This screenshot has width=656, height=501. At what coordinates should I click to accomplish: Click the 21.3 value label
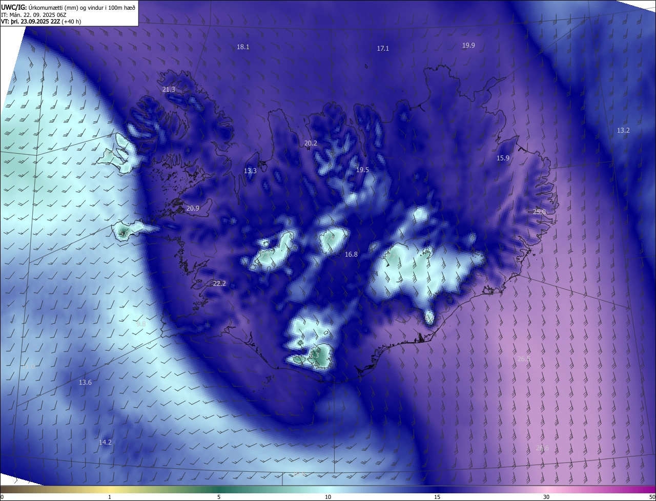pyautogui.click(x=169, y=90)
